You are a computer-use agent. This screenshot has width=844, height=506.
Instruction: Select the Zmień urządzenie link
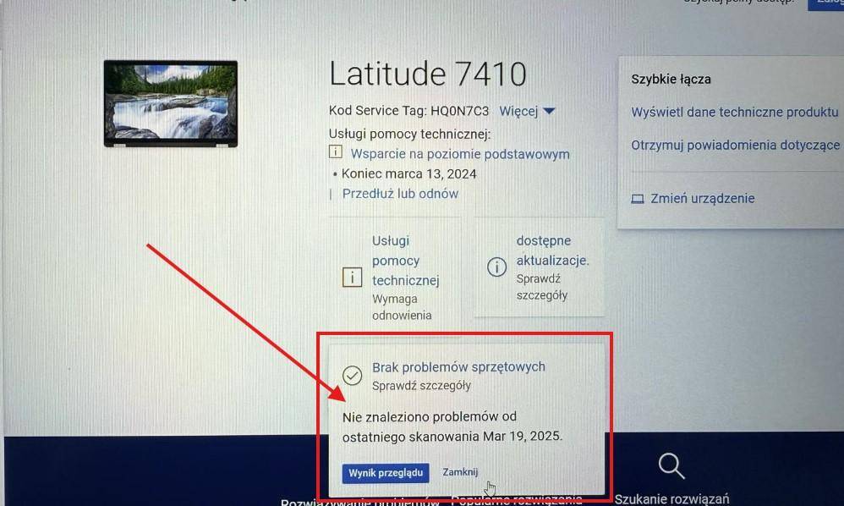[703, 199]
